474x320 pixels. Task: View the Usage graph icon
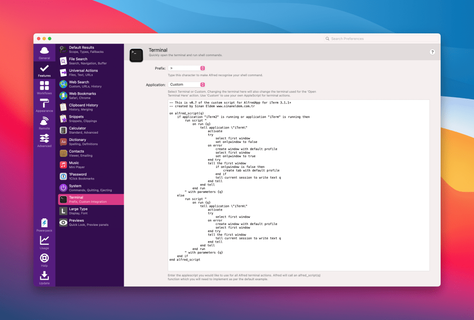point(44,243)
